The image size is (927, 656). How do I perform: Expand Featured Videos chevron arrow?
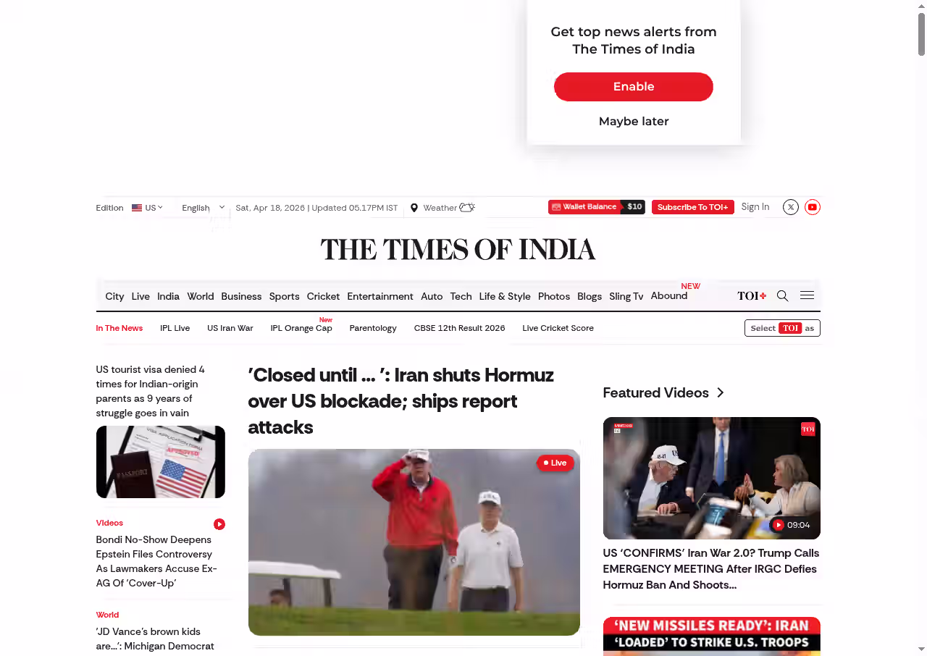[720, 392]
